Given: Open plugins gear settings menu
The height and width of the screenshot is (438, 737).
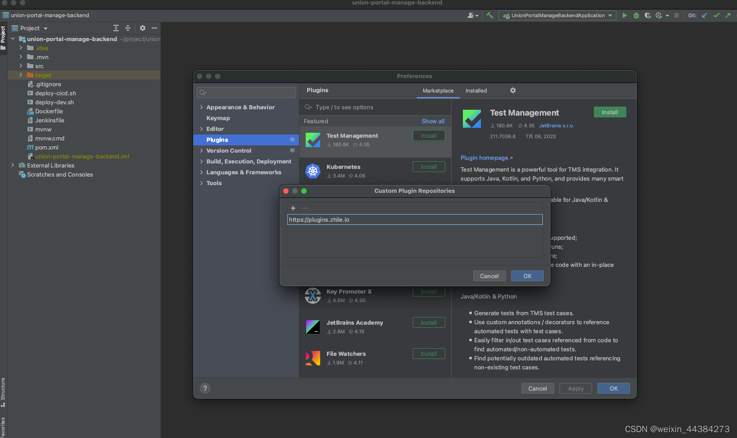Looking at the screenshot, I should tap(513, 90).
